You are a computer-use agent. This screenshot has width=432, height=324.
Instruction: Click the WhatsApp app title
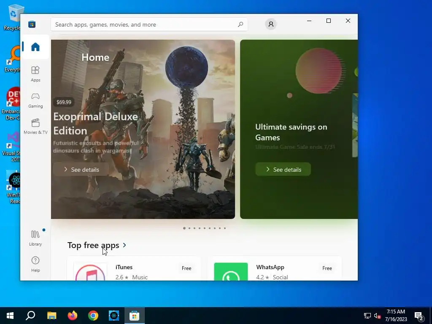pos(270,267)
